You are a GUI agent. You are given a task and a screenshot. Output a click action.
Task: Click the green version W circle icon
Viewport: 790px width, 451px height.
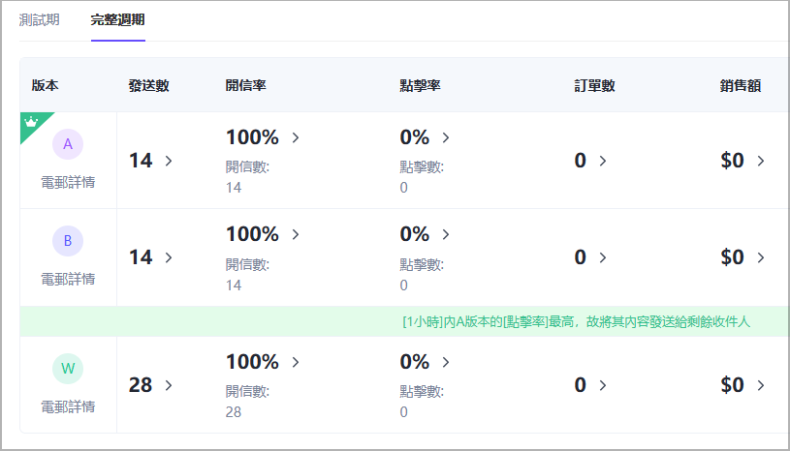[68, 369]
